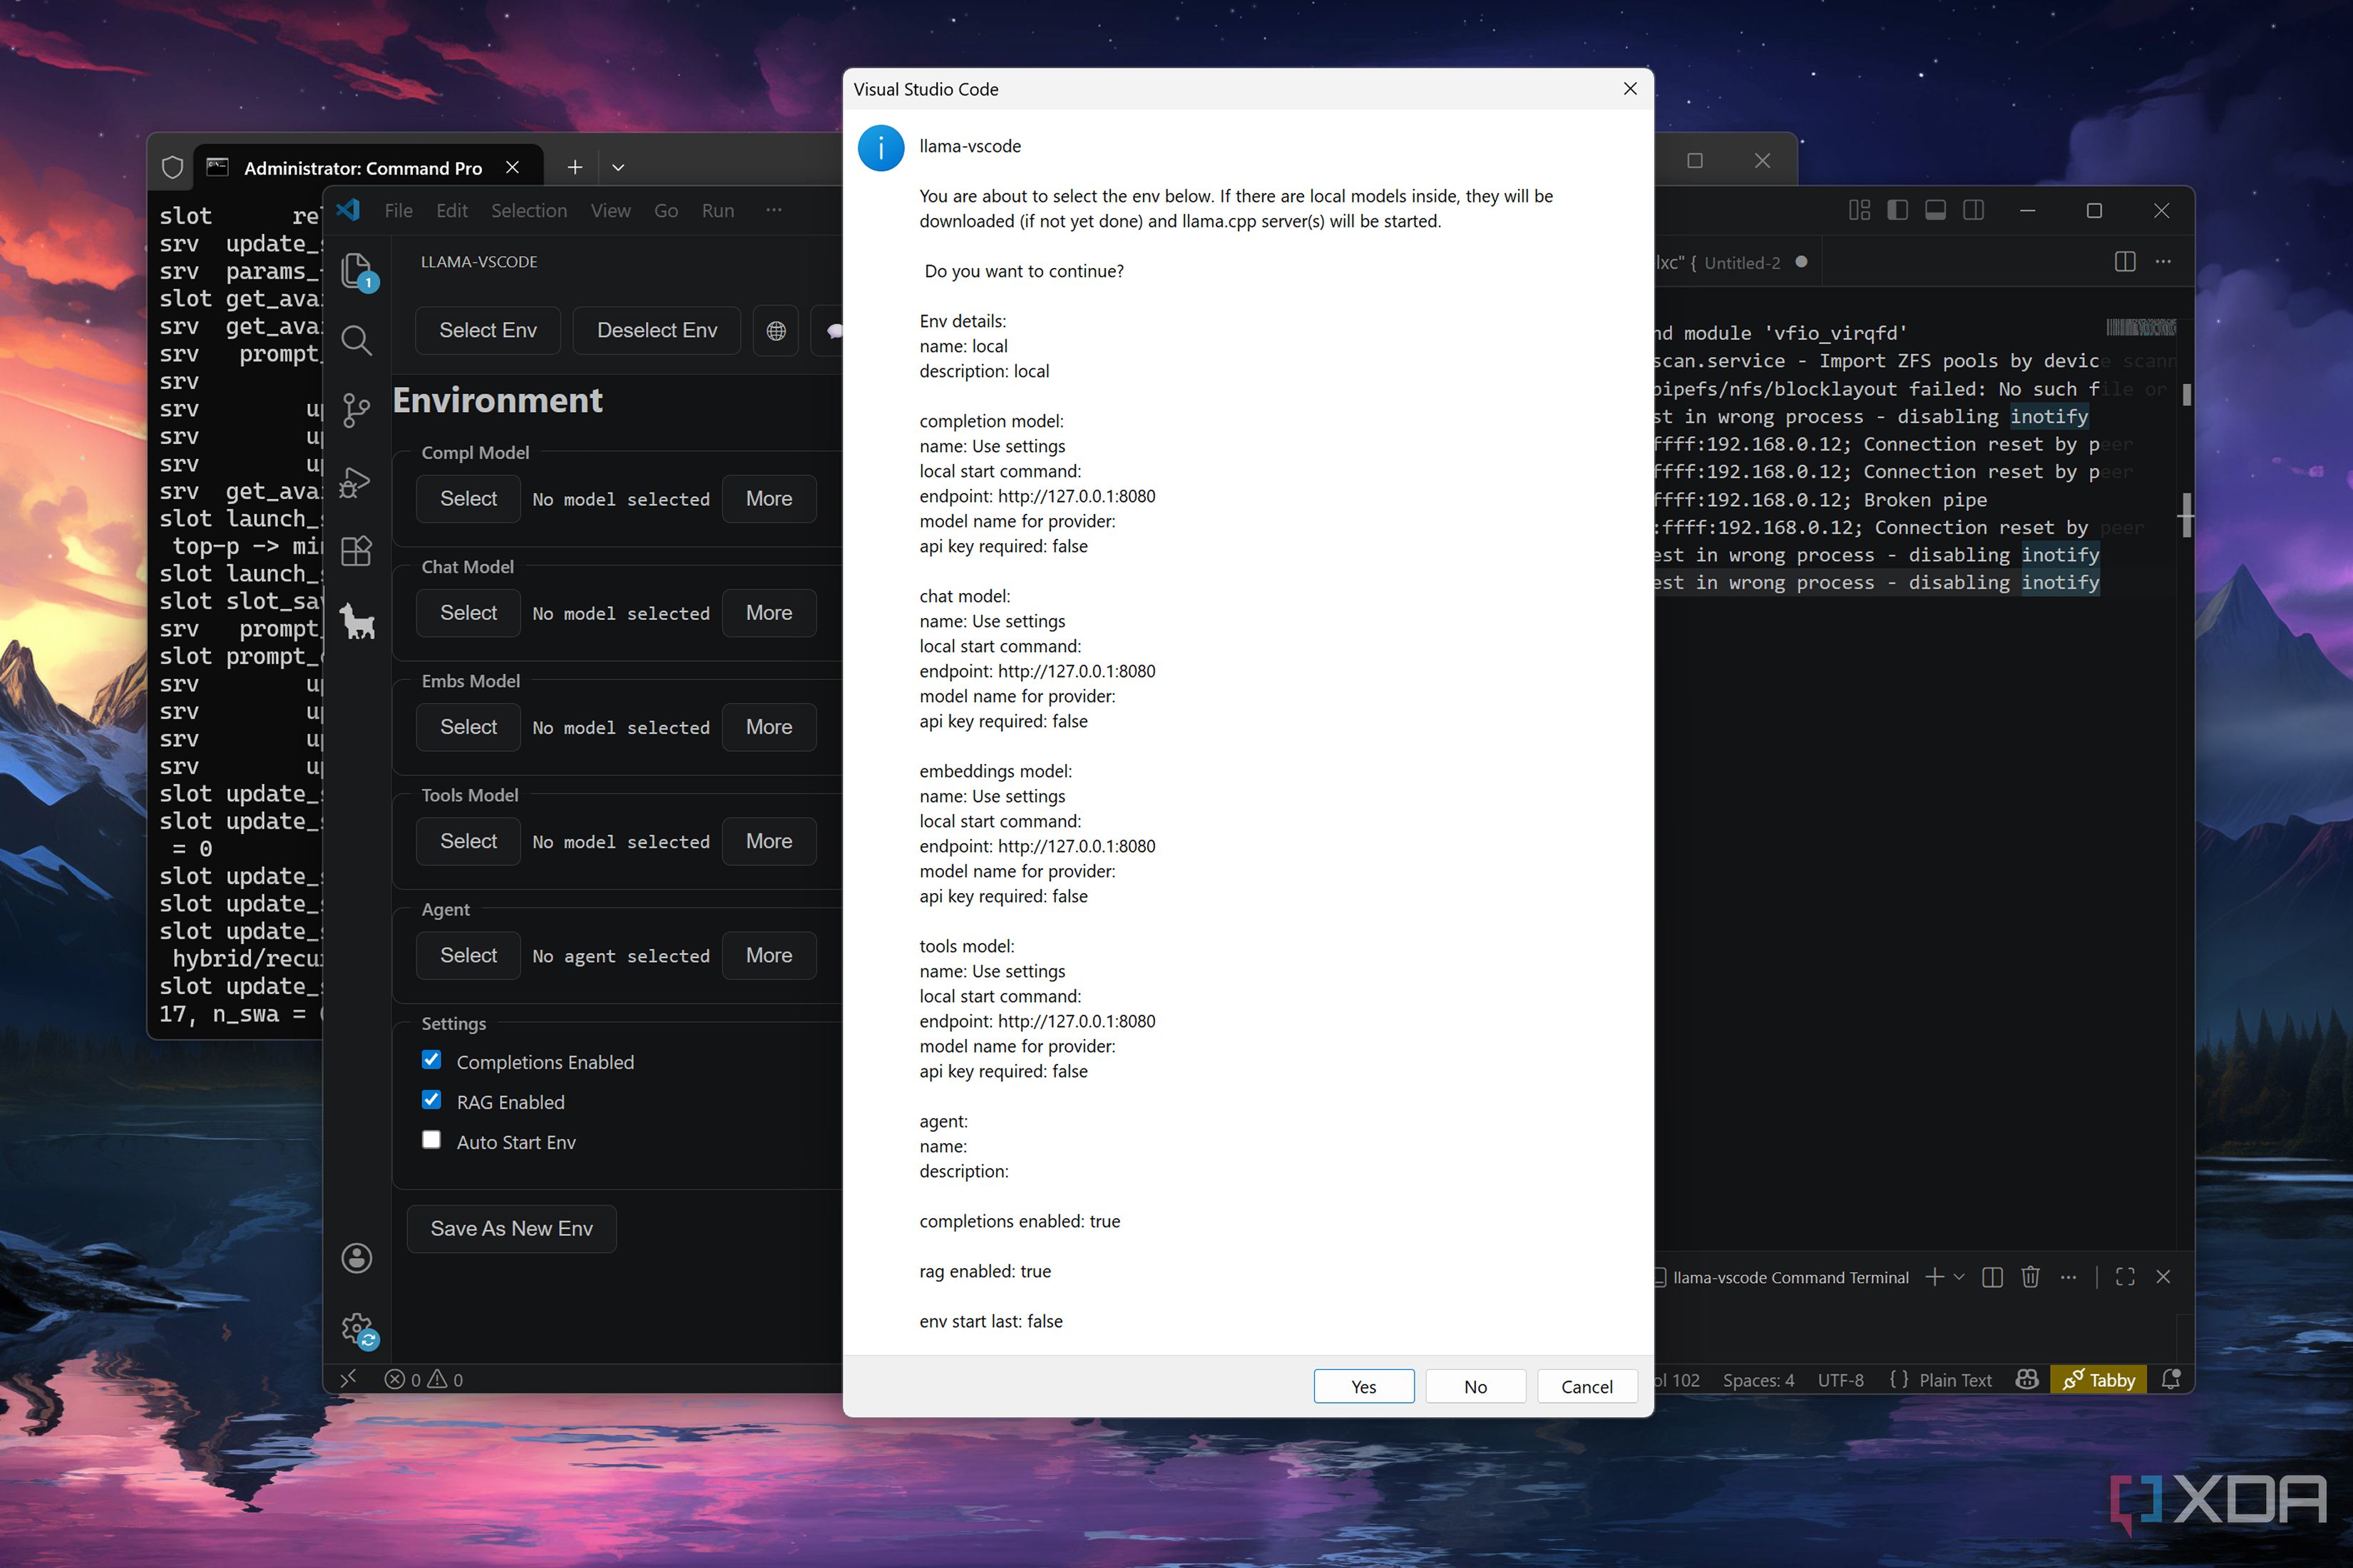This screenshot has height=1568, width=2353.
Task: Close the Visual Studio Code dialog
Action: click(1630, 89)
